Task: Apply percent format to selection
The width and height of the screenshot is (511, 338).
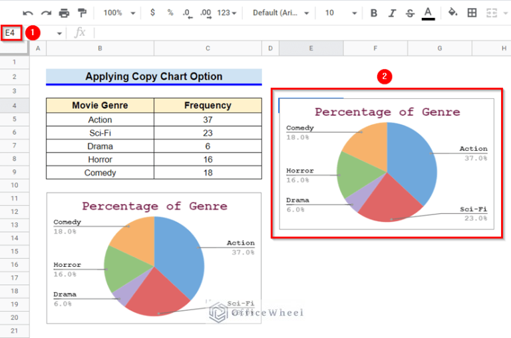Action: (170, 13)
